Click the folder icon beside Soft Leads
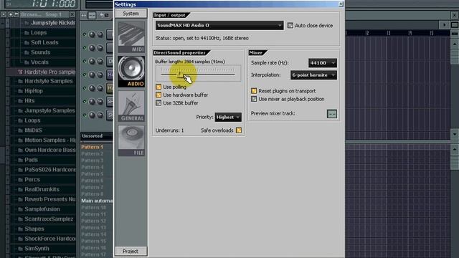The height and width of the screenshot is (258, 459). point(27,43)
